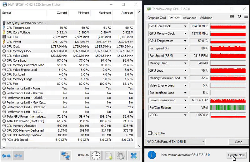Click the GPU Clock row icon
Viewport: 250px width, 162px height.
(4, 47)
